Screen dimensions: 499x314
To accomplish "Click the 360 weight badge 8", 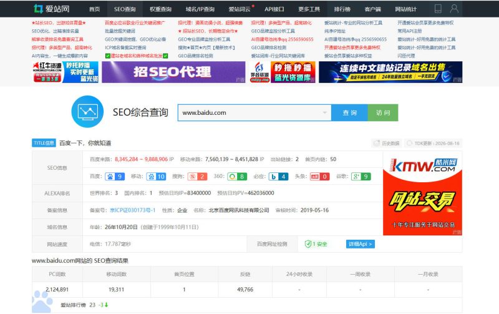I will [237, 177].
